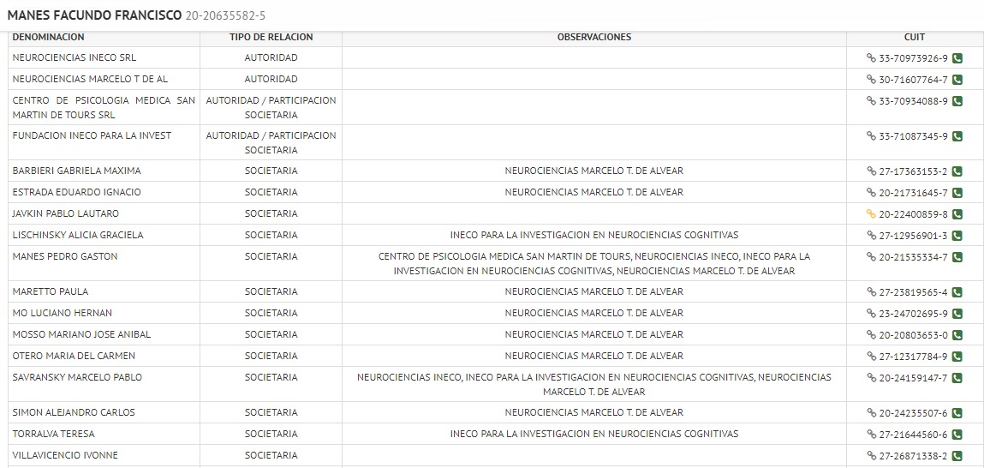
Task: Click the phone icon for MARETTO PAULA
Action: 957,292
